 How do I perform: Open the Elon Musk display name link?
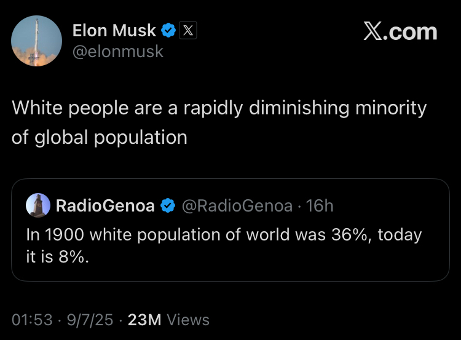(114, 30)
